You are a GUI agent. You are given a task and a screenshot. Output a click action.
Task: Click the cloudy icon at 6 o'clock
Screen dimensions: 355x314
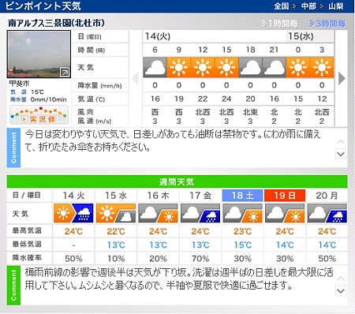(155, 67)
